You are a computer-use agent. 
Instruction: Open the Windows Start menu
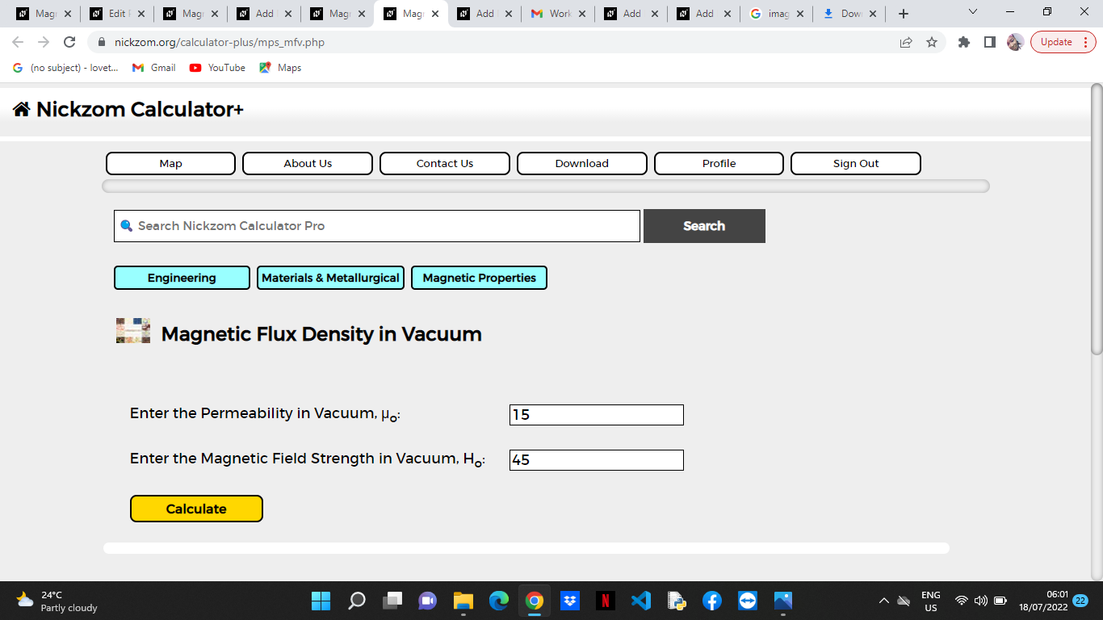[321, 601]
